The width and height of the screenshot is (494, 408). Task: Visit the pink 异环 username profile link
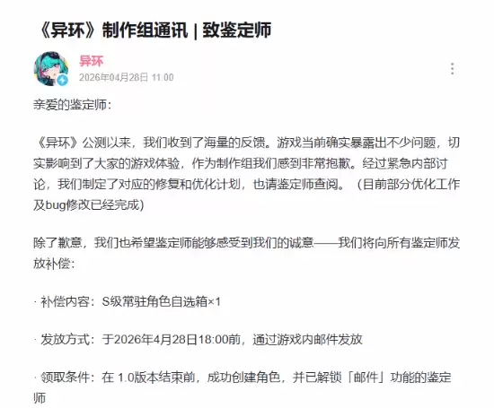91,61
